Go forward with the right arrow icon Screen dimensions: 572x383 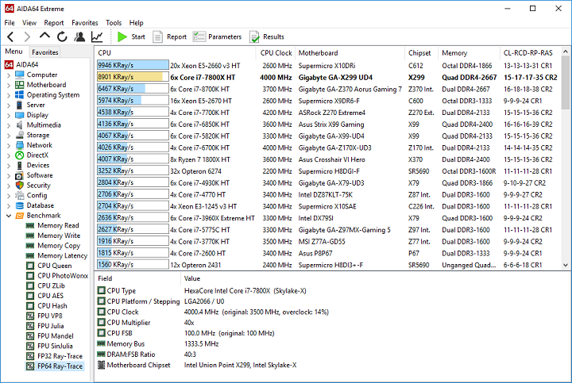tap(27, 36)
